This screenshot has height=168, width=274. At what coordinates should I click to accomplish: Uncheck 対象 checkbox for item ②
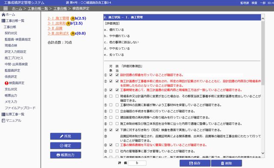pos(111,81)
